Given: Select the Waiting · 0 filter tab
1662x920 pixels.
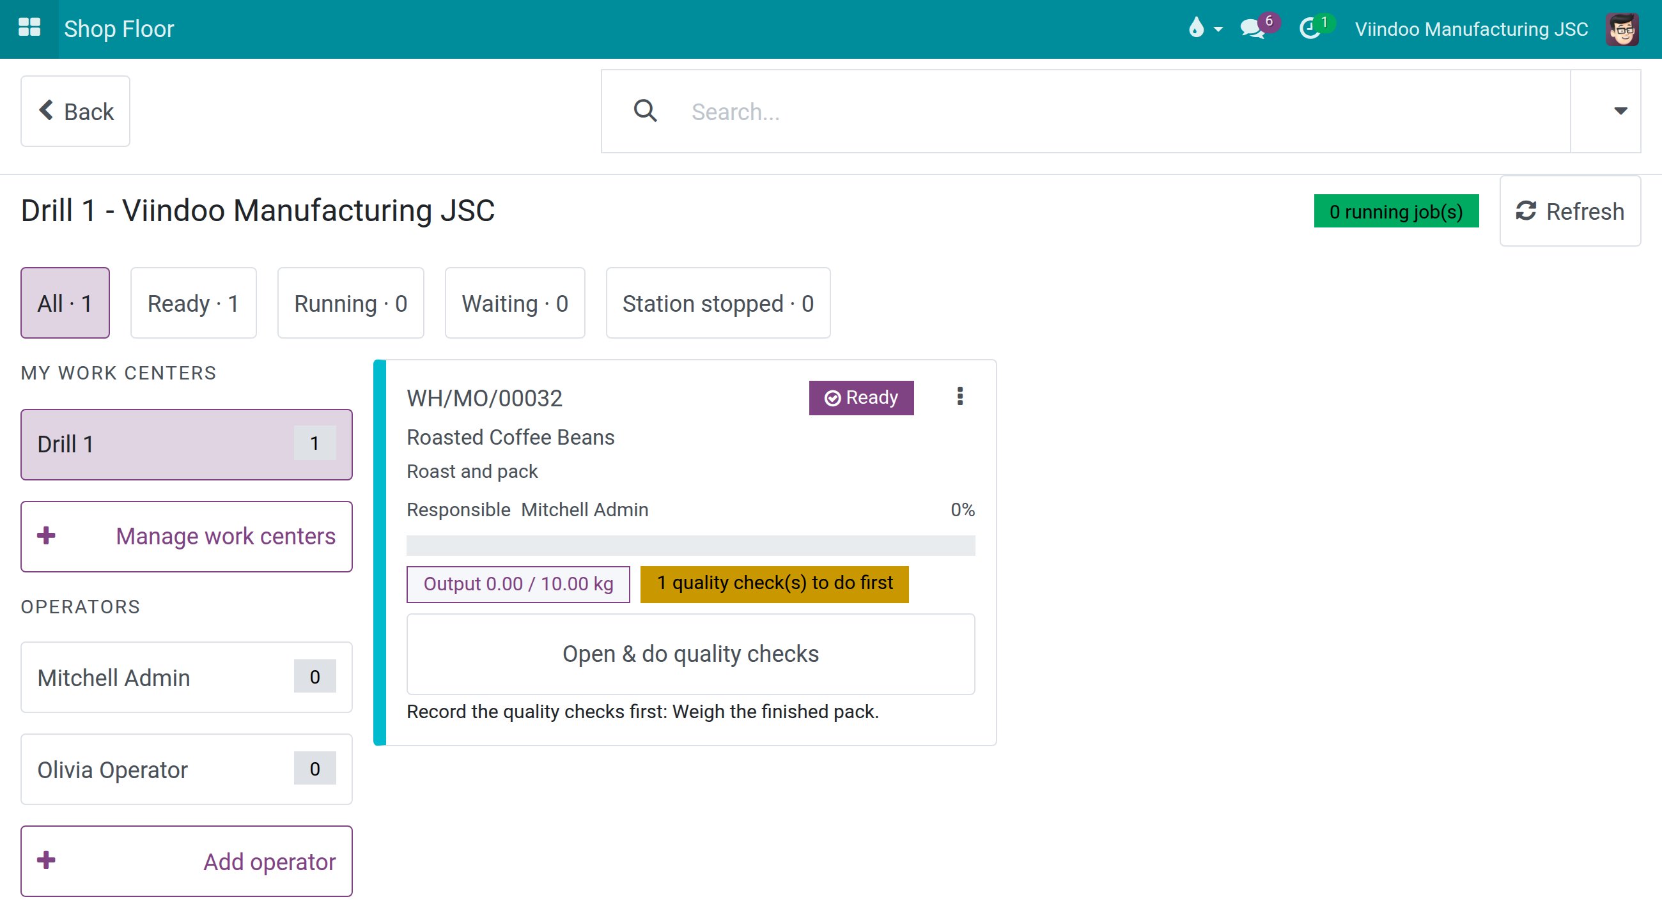Looking at the screenshot, I should pos(515,303).
